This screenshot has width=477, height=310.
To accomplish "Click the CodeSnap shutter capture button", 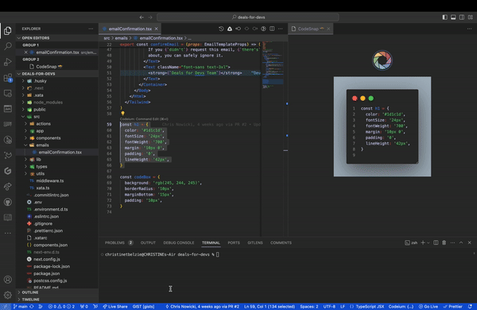I will 382,60.
